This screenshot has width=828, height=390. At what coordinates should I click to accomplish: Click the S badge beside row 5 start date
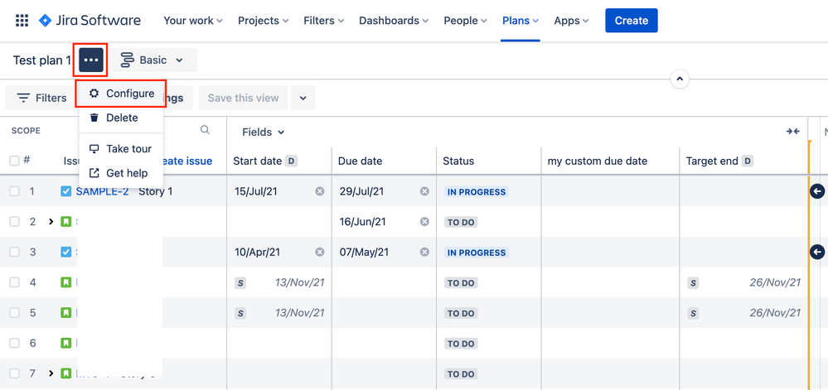(x=240, y=314)
